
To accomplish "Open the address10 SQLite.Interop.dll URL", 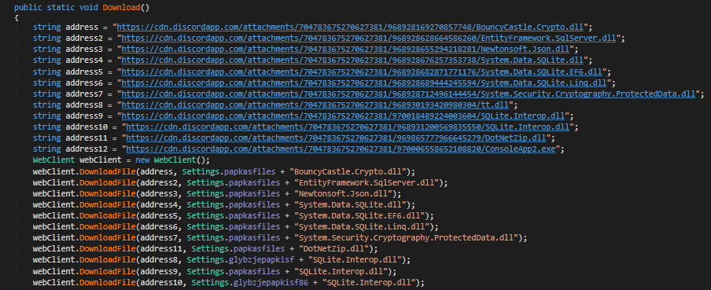I will tap(348, 127).
